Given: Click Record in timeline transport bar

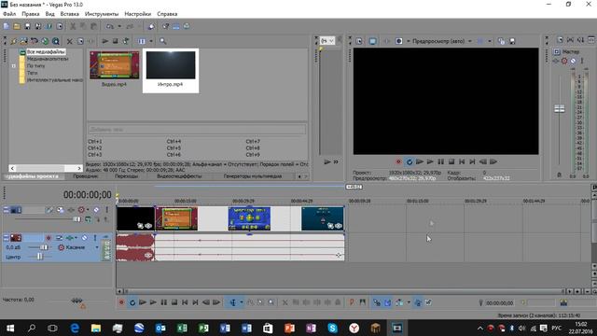Looking at the screenshot, I should click(121, 302).
